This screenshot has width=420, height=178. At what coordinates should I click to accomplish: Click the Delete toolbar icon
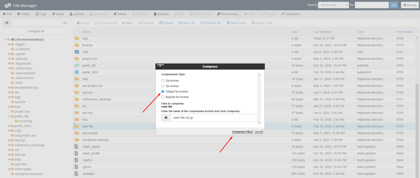tap(120, 14)
